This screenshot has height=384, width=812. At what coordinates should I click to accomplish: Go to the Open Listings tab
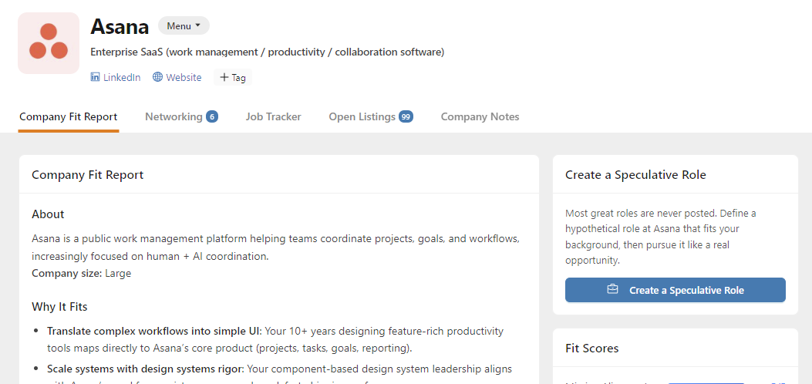tap(371, 117)
